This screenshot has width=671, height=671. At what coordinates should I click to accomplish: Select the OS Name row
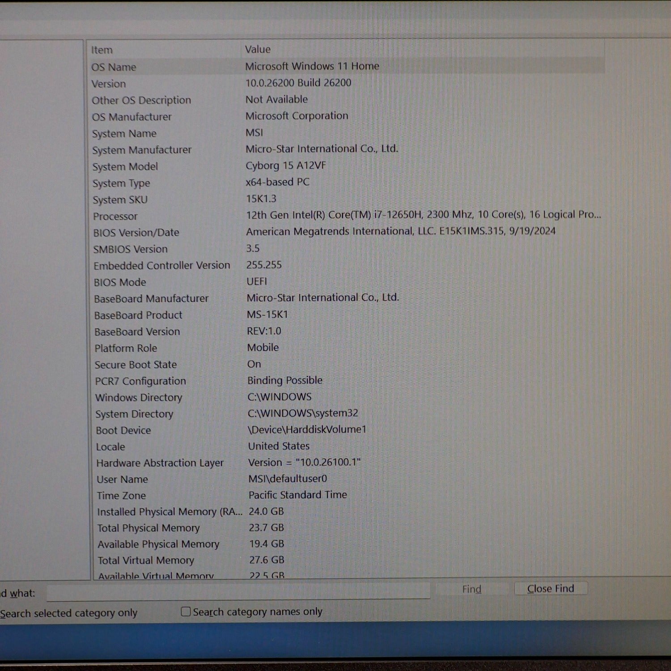[114, 67]
